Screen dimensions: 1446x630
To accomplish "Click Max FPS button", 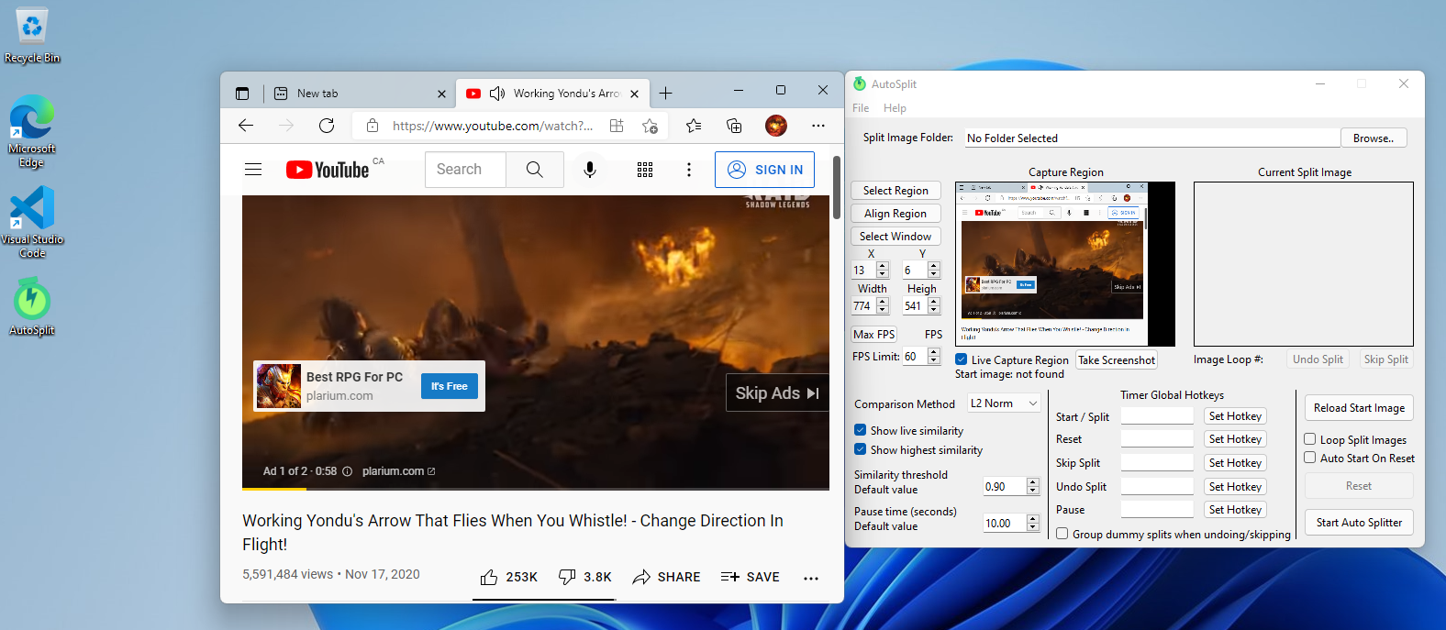I will [x=873, y=334].
